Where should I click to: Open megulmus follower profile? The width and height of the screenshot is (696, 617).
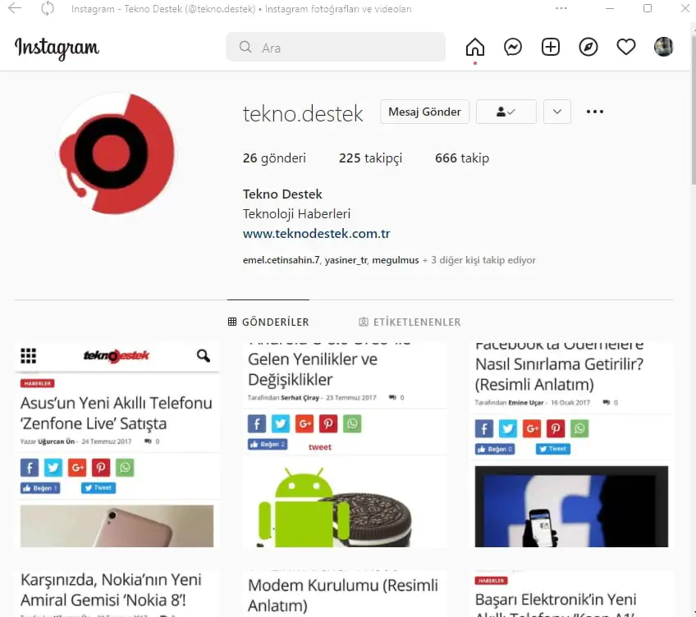[395, 260]
